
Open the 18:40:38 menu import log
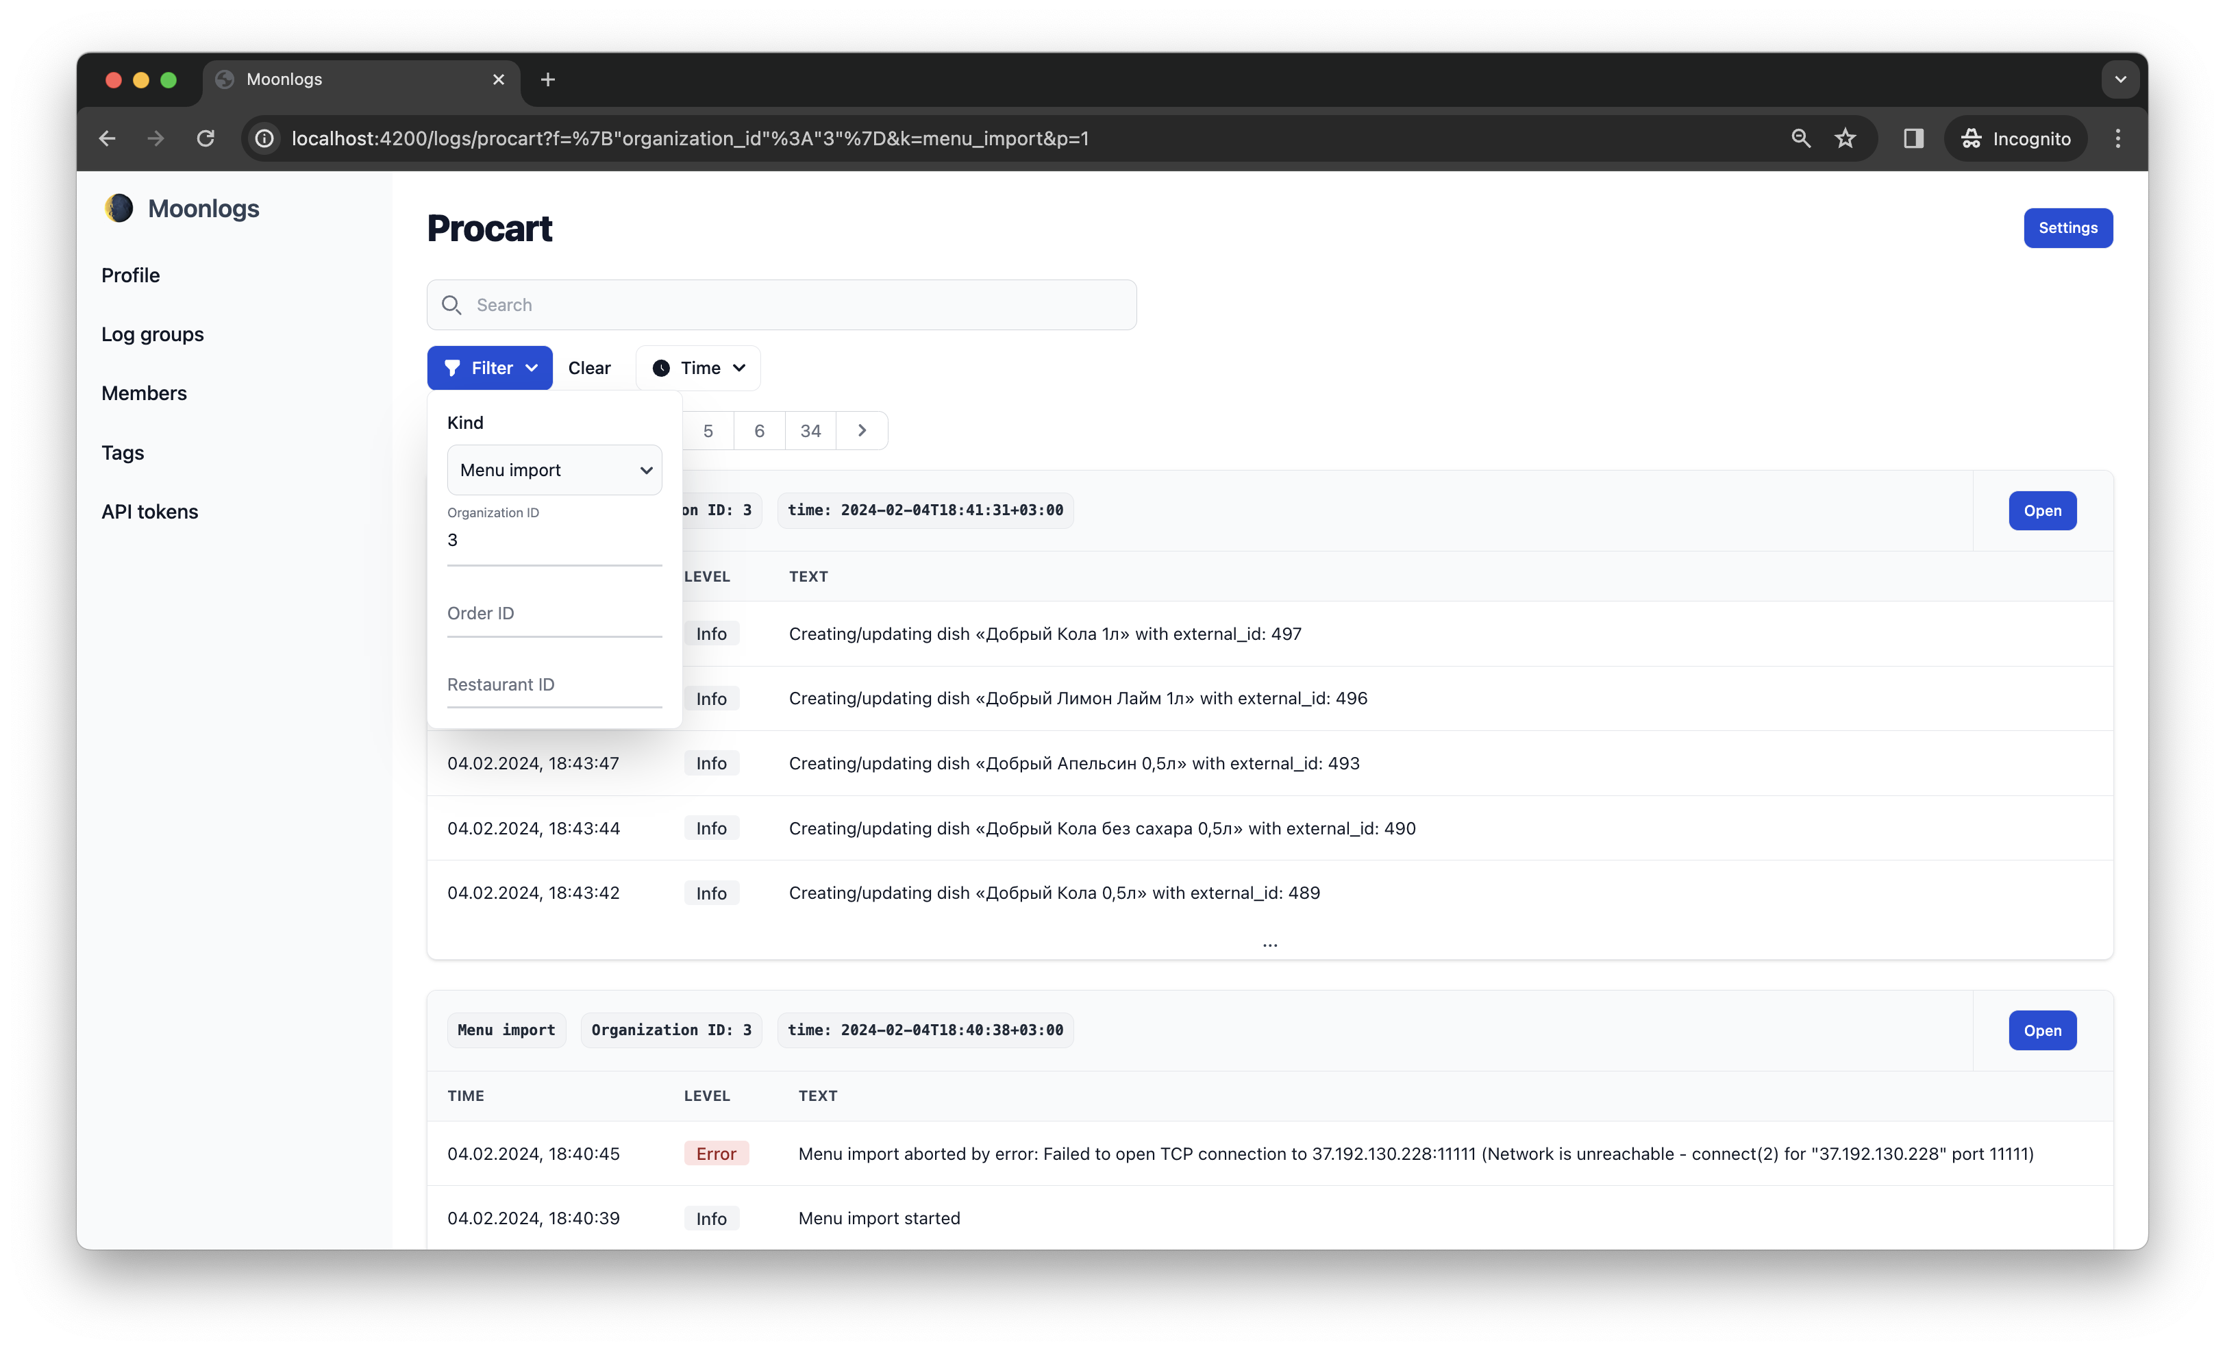(x=2041, y=1030)
